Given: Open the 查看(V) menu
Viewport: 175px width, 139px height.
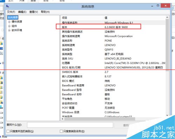Looking at the screenshot, I should [x=34, y=12].
